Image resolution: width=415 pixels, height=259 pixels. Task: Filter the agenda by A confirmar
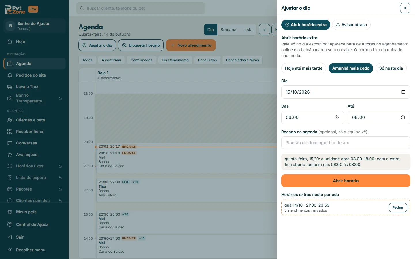pyautogui.click(x=112, y=60)
